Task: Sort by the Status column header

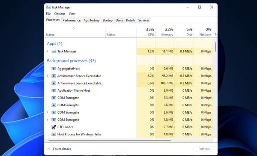Action: pos(121,32)
